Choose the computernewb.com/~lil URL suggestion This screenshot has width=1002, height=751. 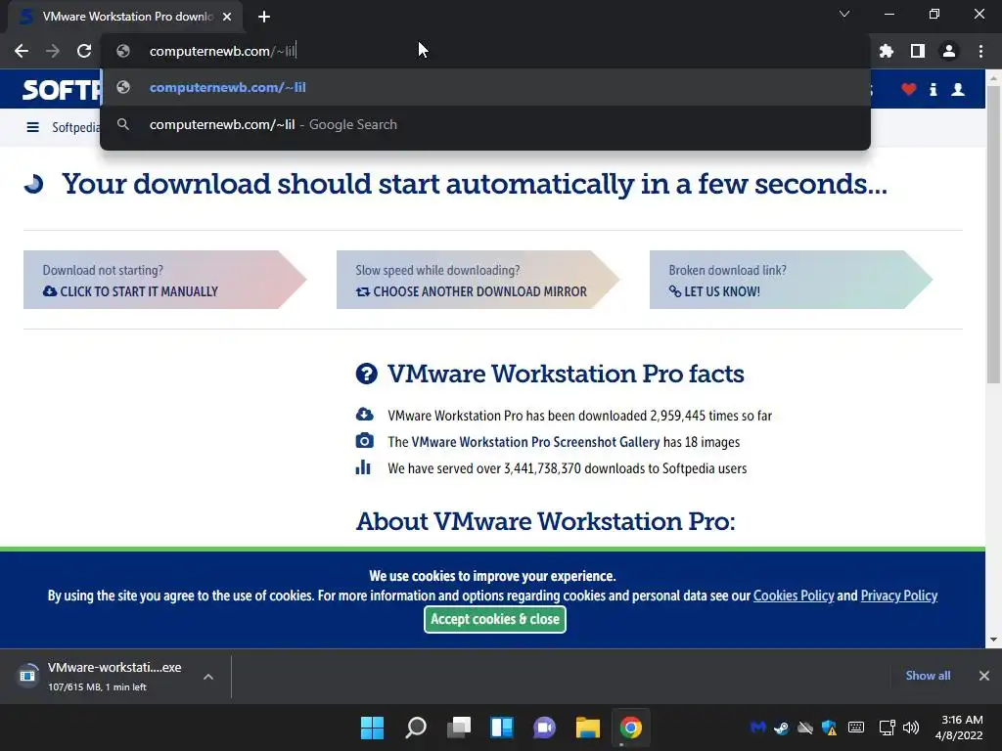(x=485, y=87)
